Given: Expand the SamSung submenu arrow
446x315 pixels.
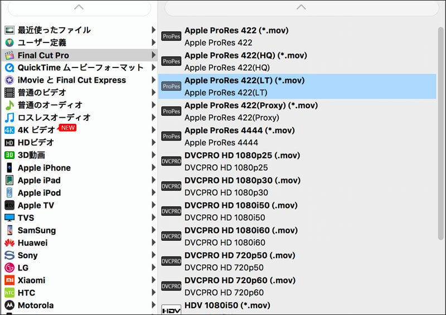Looking at the screenshot, I should 154,230.
